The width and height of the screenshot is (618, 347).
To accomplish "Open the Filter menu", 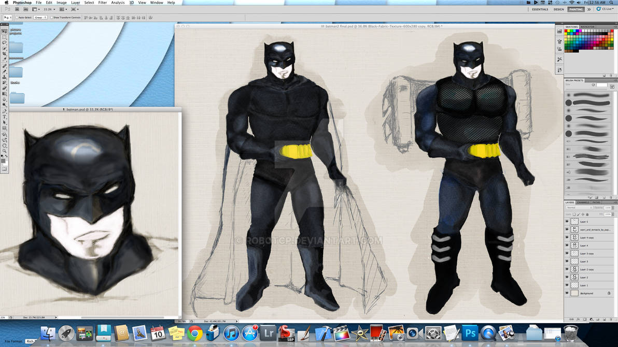I will point(103,3).
